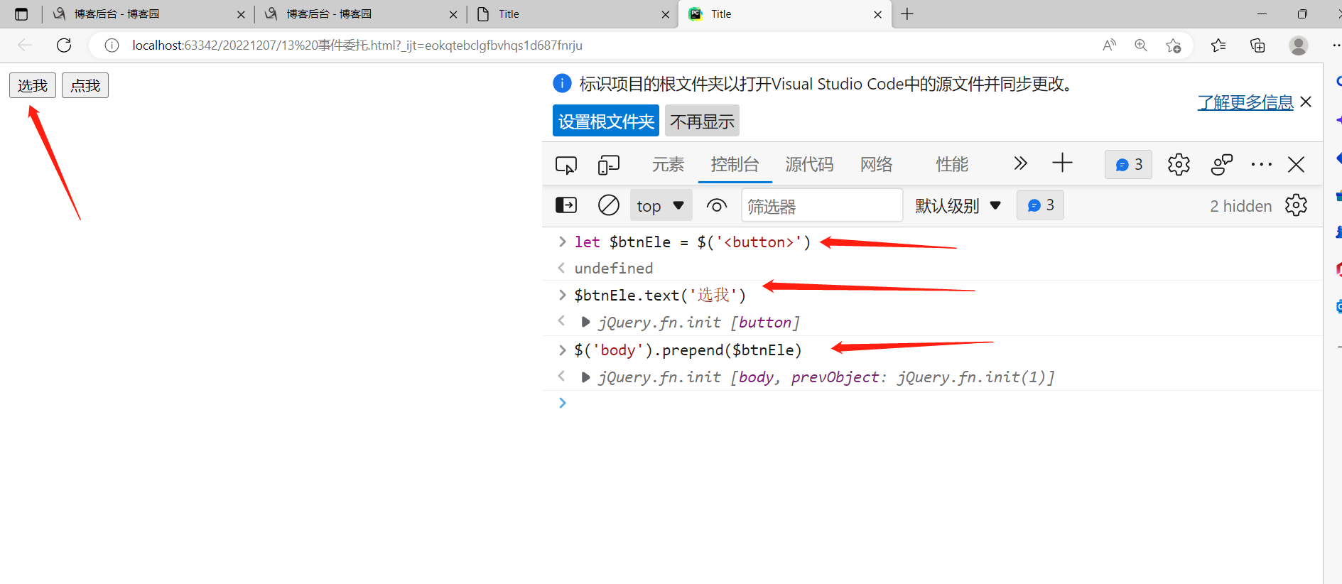
Task: Go back with the back arrow
Action: pyautogui.click(x=25, y=45)
